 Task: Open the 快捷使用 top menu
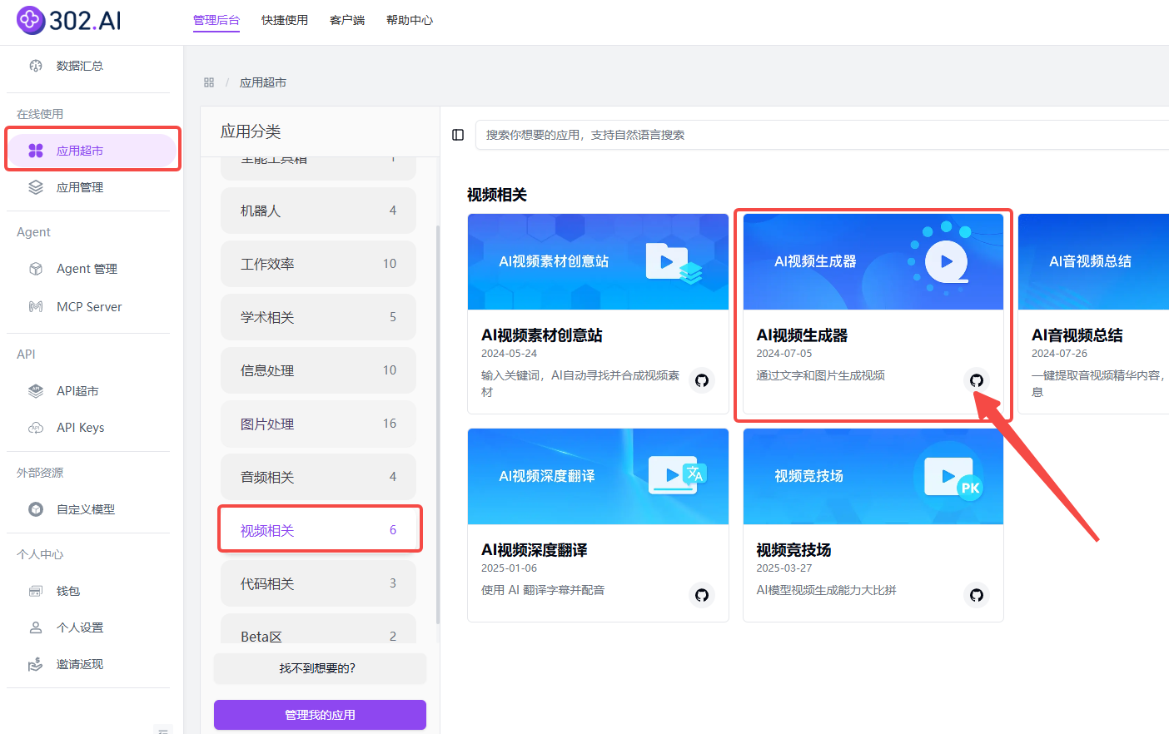(285, 20)
